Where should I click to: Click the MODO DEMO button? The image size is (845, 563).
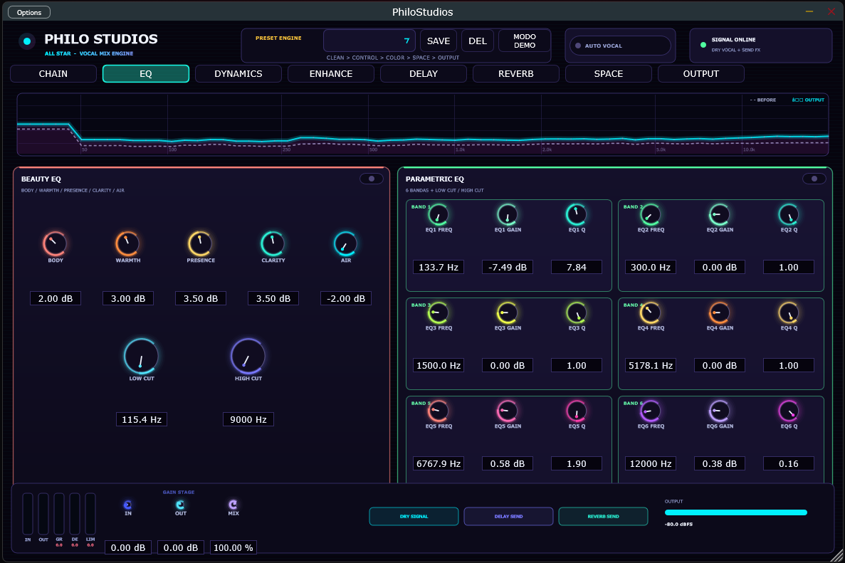(525, 41)
